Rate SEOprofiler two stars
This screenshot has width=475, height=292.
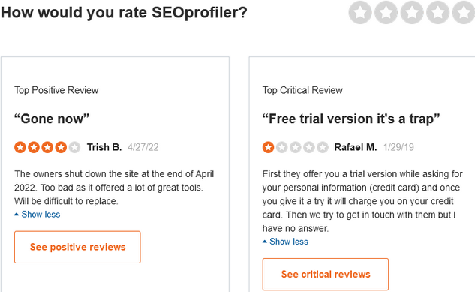click(x=386, y=13)
